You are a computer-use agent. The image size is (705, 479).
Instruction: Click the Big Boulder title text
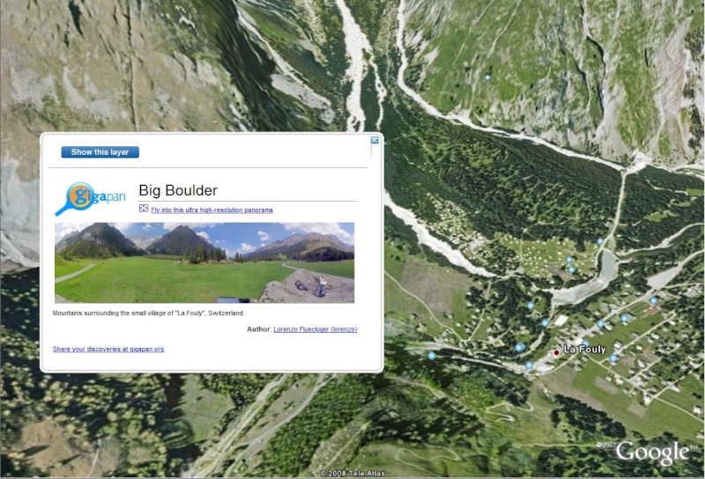(178, 190)
